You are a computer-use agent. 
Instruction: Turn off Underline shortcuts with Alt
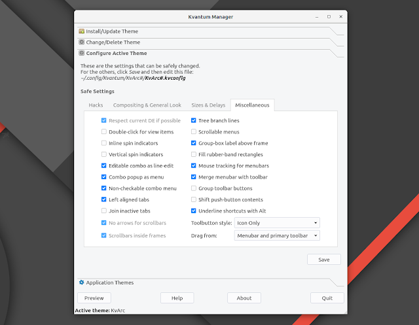pyautogui.click(x=193, y=211)
